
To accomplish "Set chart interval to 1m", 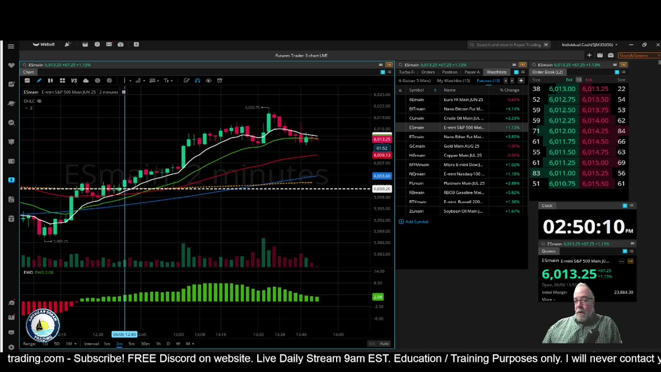I will (x=107, y=344).
